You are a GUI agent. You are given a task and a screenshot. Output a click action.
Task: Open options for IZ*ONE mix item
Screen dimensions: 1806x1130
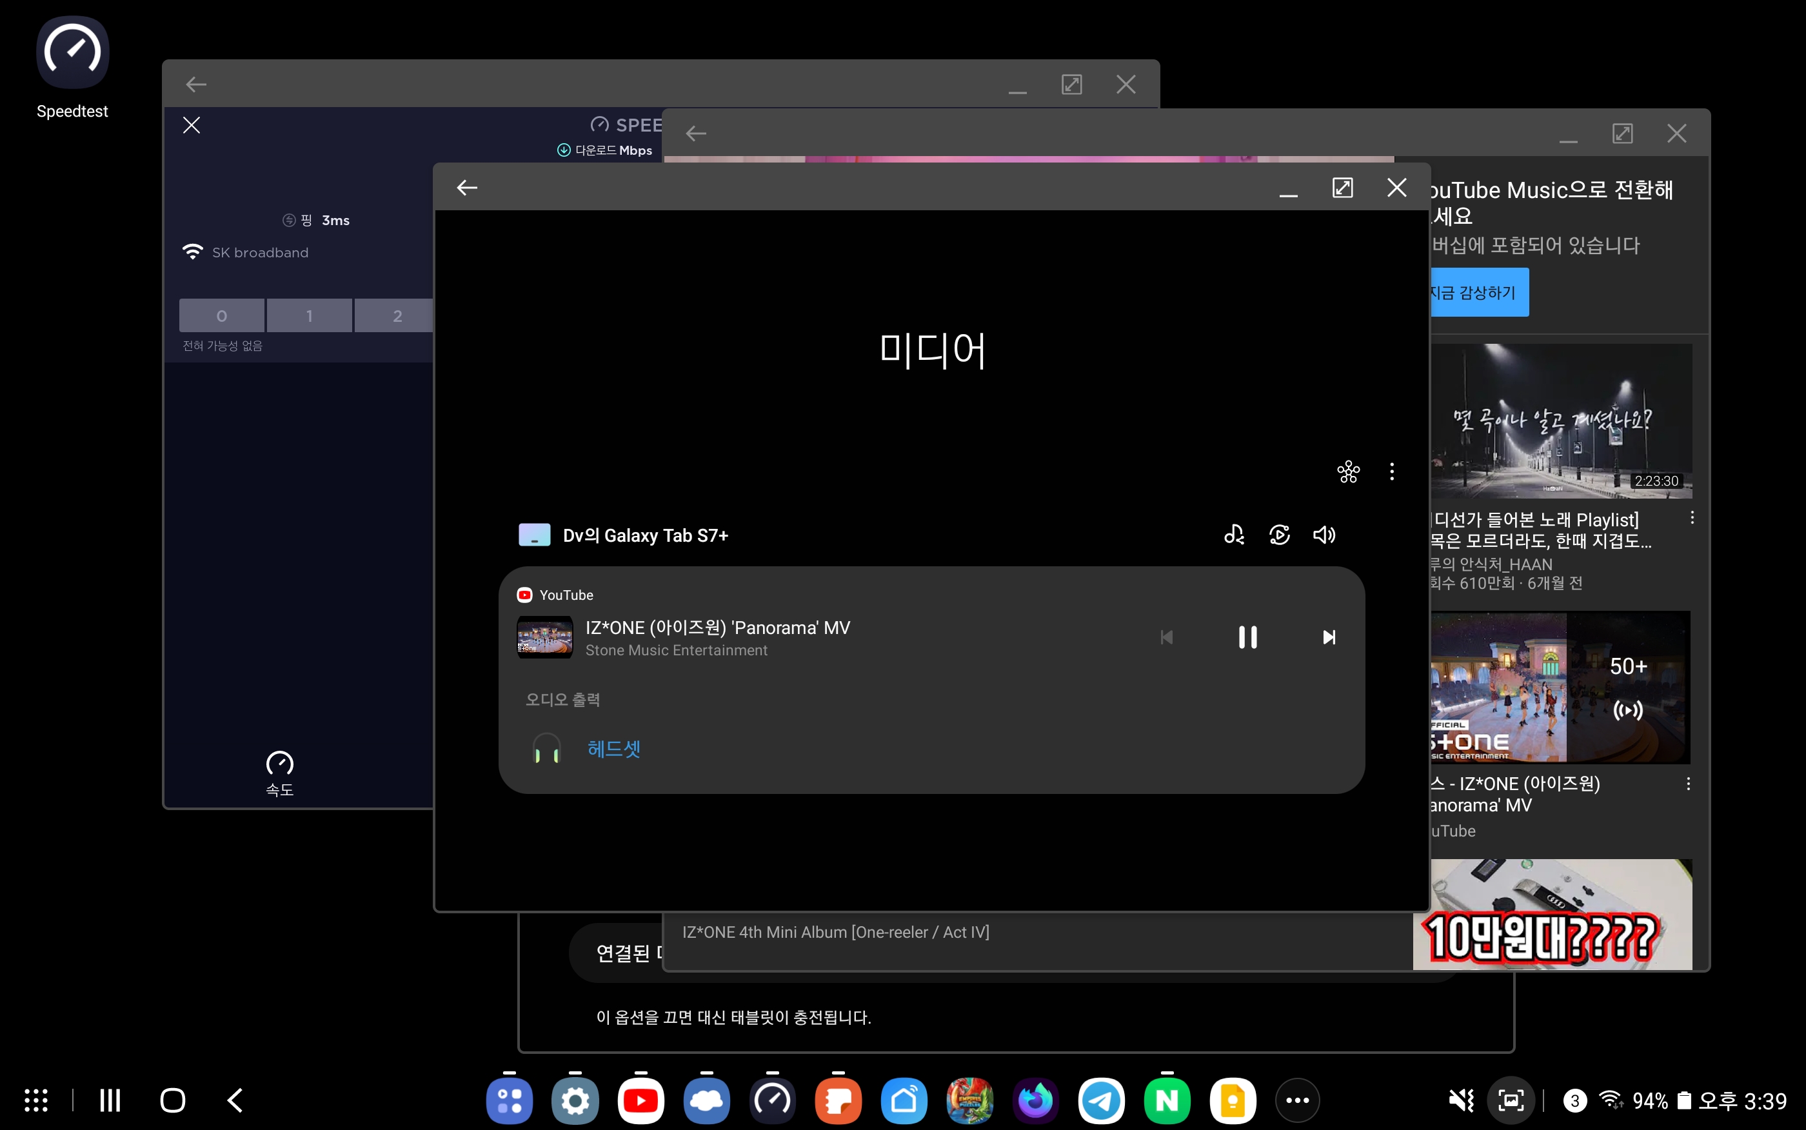pos(1688,783)
